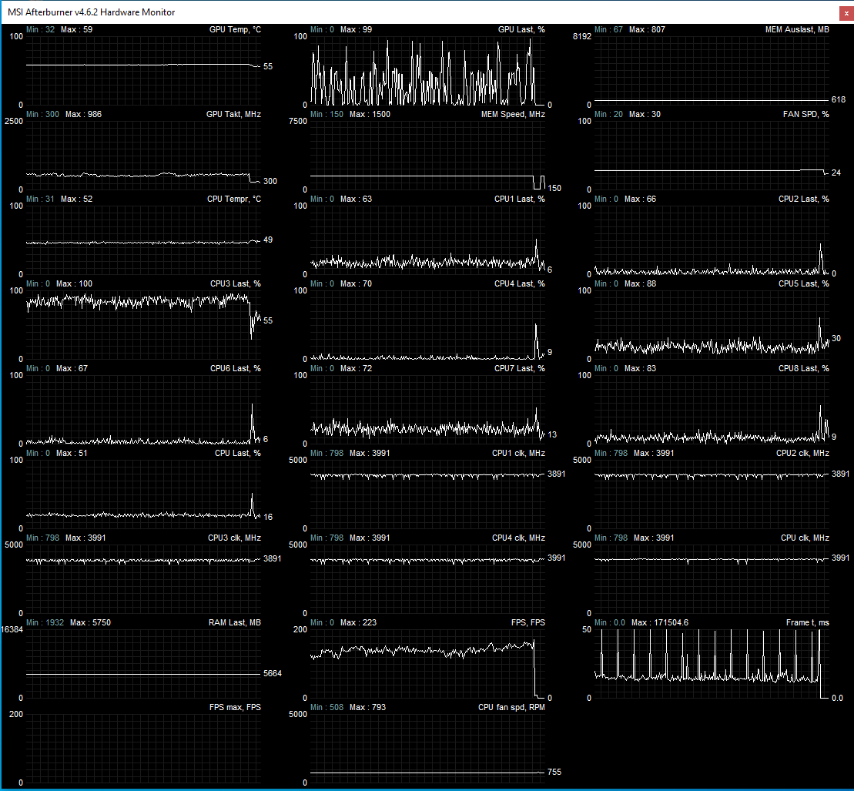This screenshot has width=854, height=791.
Task: Close the Hardware Monitor window
Action: [x=846, y=13]
